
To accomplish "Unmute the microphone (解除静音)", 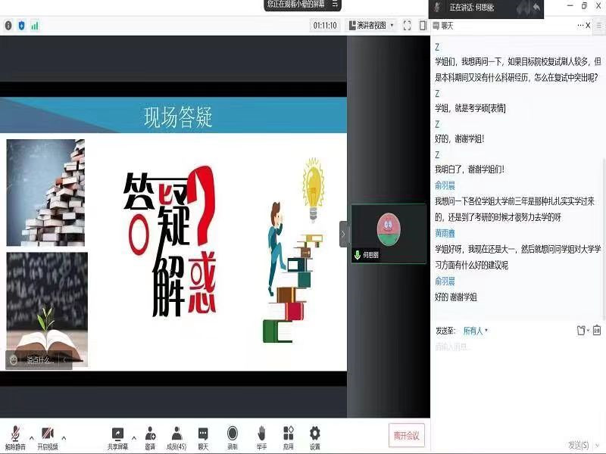I will coord(15,436).
